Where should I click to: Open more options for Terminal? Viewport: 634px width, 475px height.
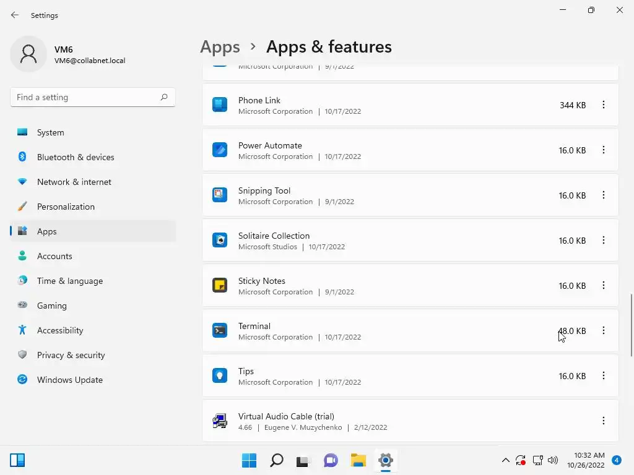tap(603, 330)
